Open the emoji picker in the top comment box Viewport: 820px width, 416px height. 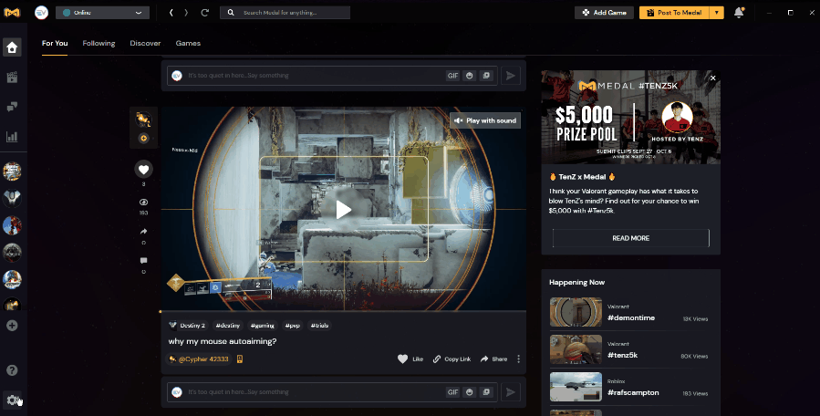(x=470, y=76)
